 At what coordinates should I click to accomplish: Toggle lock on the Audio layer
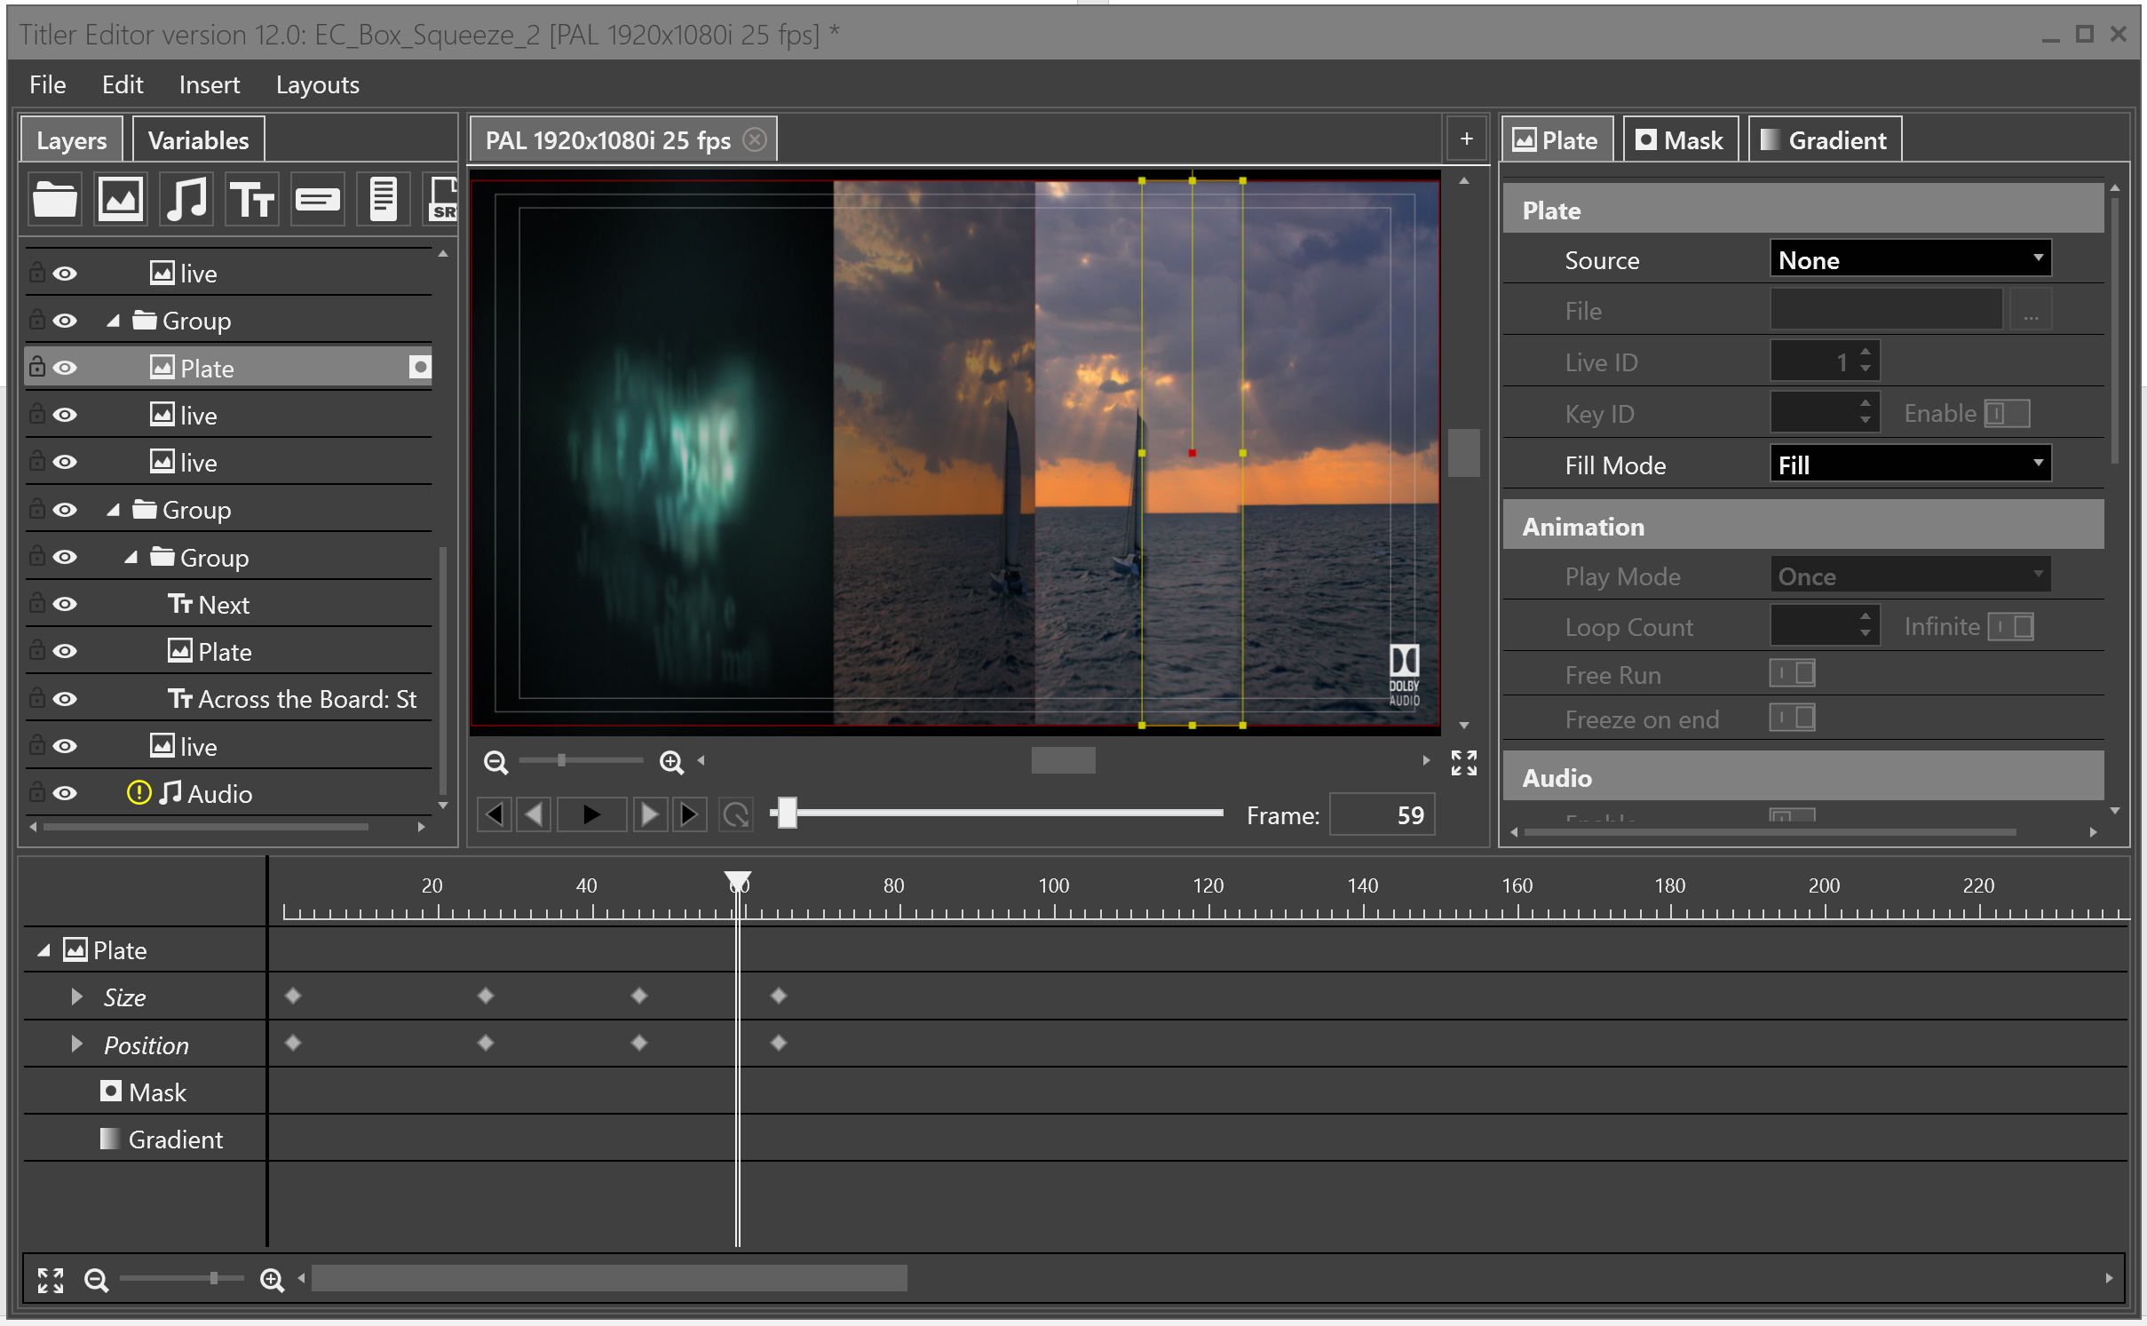[x=36, y=791]
